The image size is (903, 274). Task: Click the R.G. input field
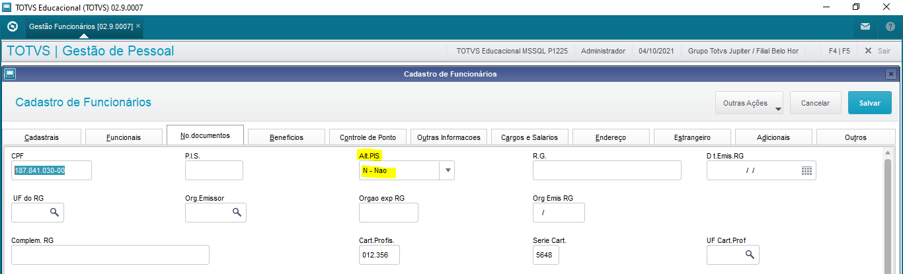pos(607,170)
